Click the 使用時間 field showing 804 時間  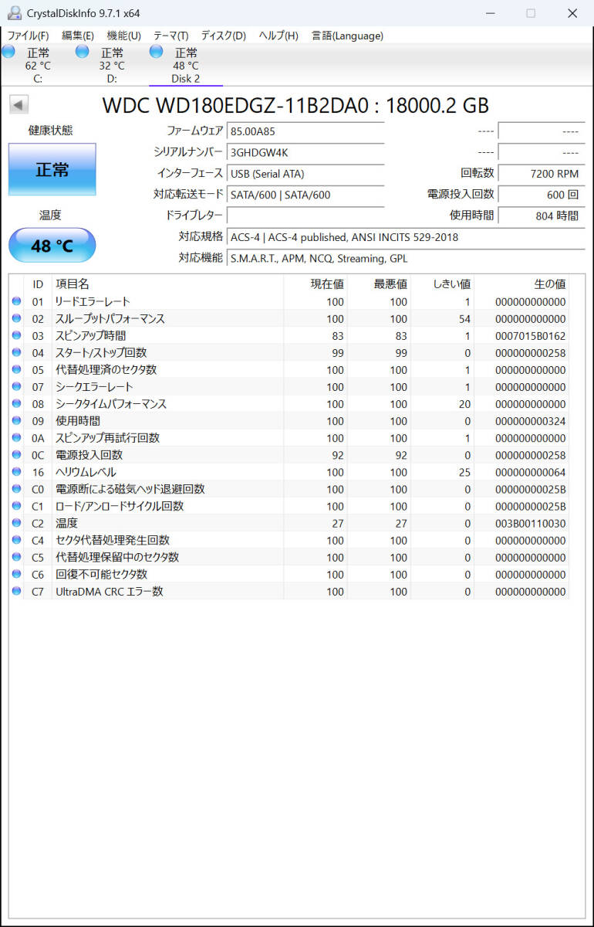(542, 216)
